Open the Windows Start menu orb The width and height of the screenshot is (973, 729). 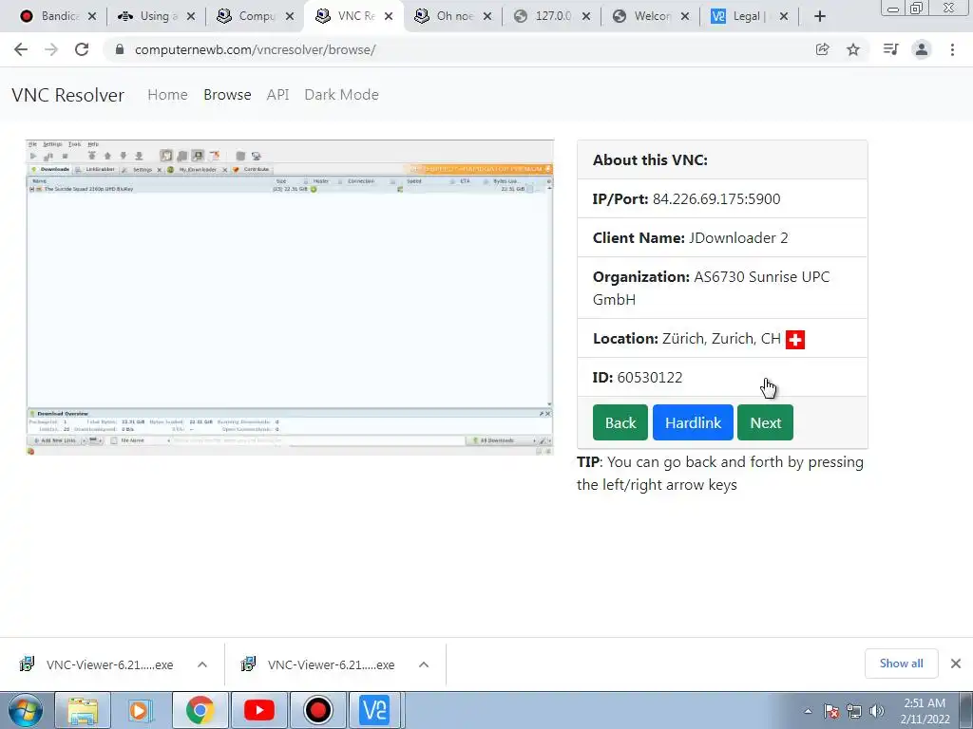pyautogui.click(x=26, y=710)
